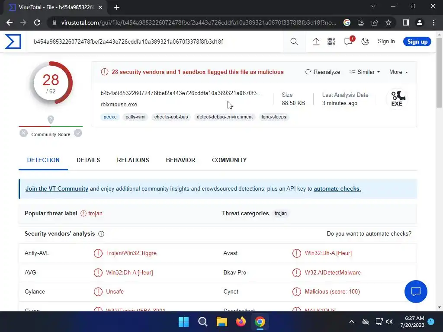Switch to the DETAILS tab
Viewport: 443px width, 332px height.
88,160
